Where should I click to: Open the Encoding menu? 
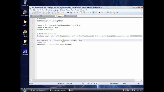pos(49,10)
